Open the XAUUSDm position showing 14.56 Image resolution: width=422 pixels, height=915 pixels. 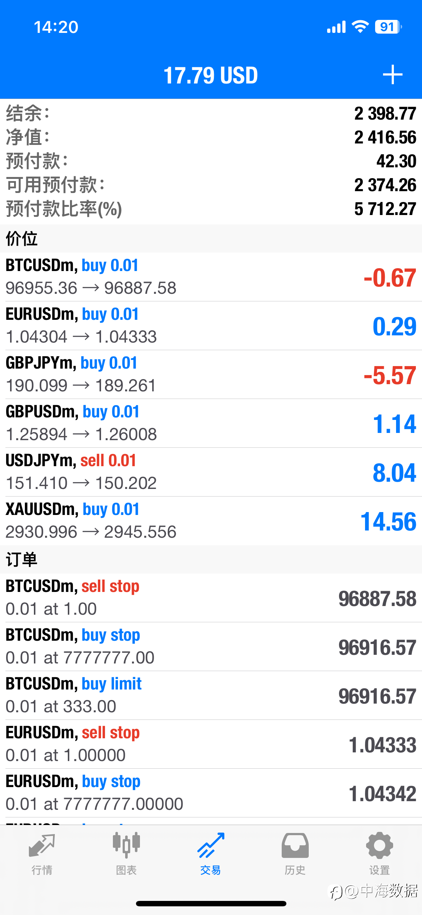point(211,521)
